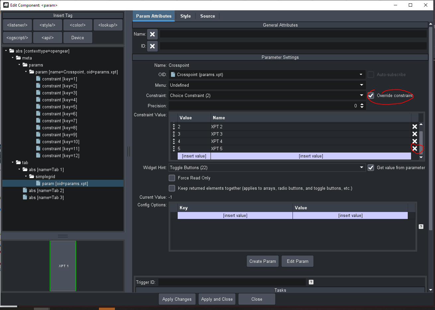The height and width of the screenshot is (310, 435).
Task: Select the Param Attributes tab
Action: 154,16
